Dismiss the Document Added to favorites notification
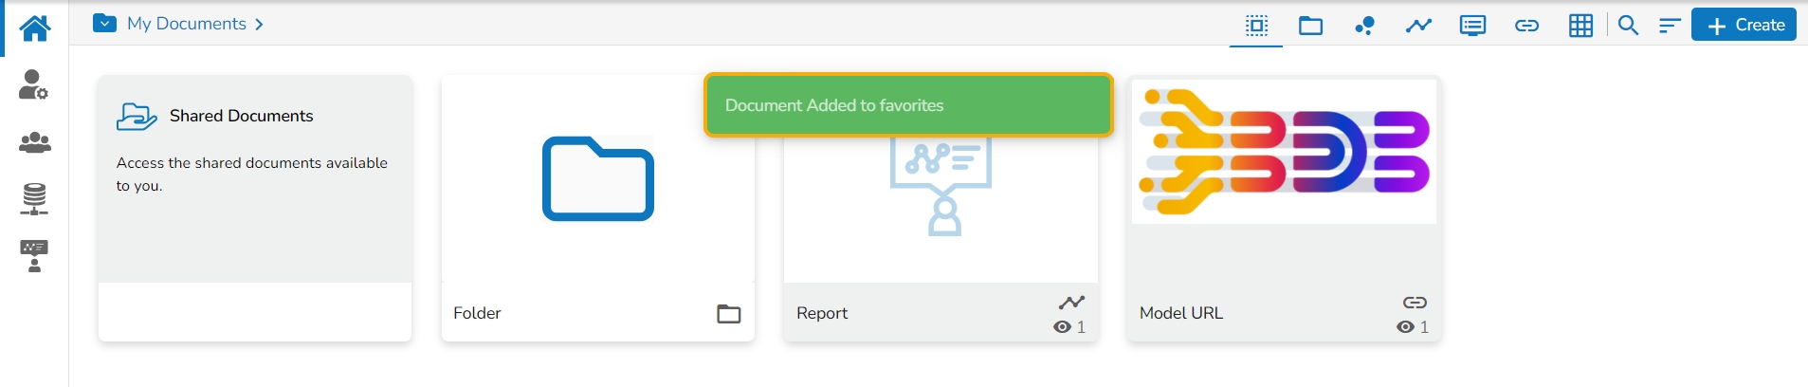 [x=907, y=105]
